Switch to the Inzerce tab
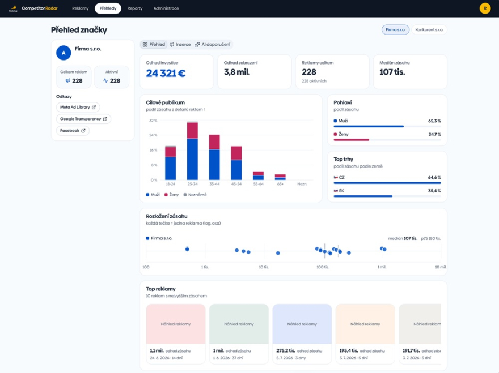This screenshot has width=499, height=373. click(x=180, y=45)
